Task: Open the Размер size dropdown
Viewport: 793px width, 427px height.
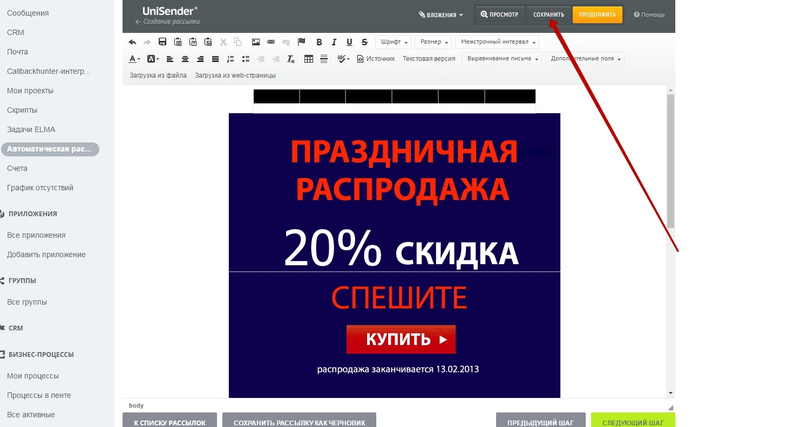Action: (x=433, y=42)
